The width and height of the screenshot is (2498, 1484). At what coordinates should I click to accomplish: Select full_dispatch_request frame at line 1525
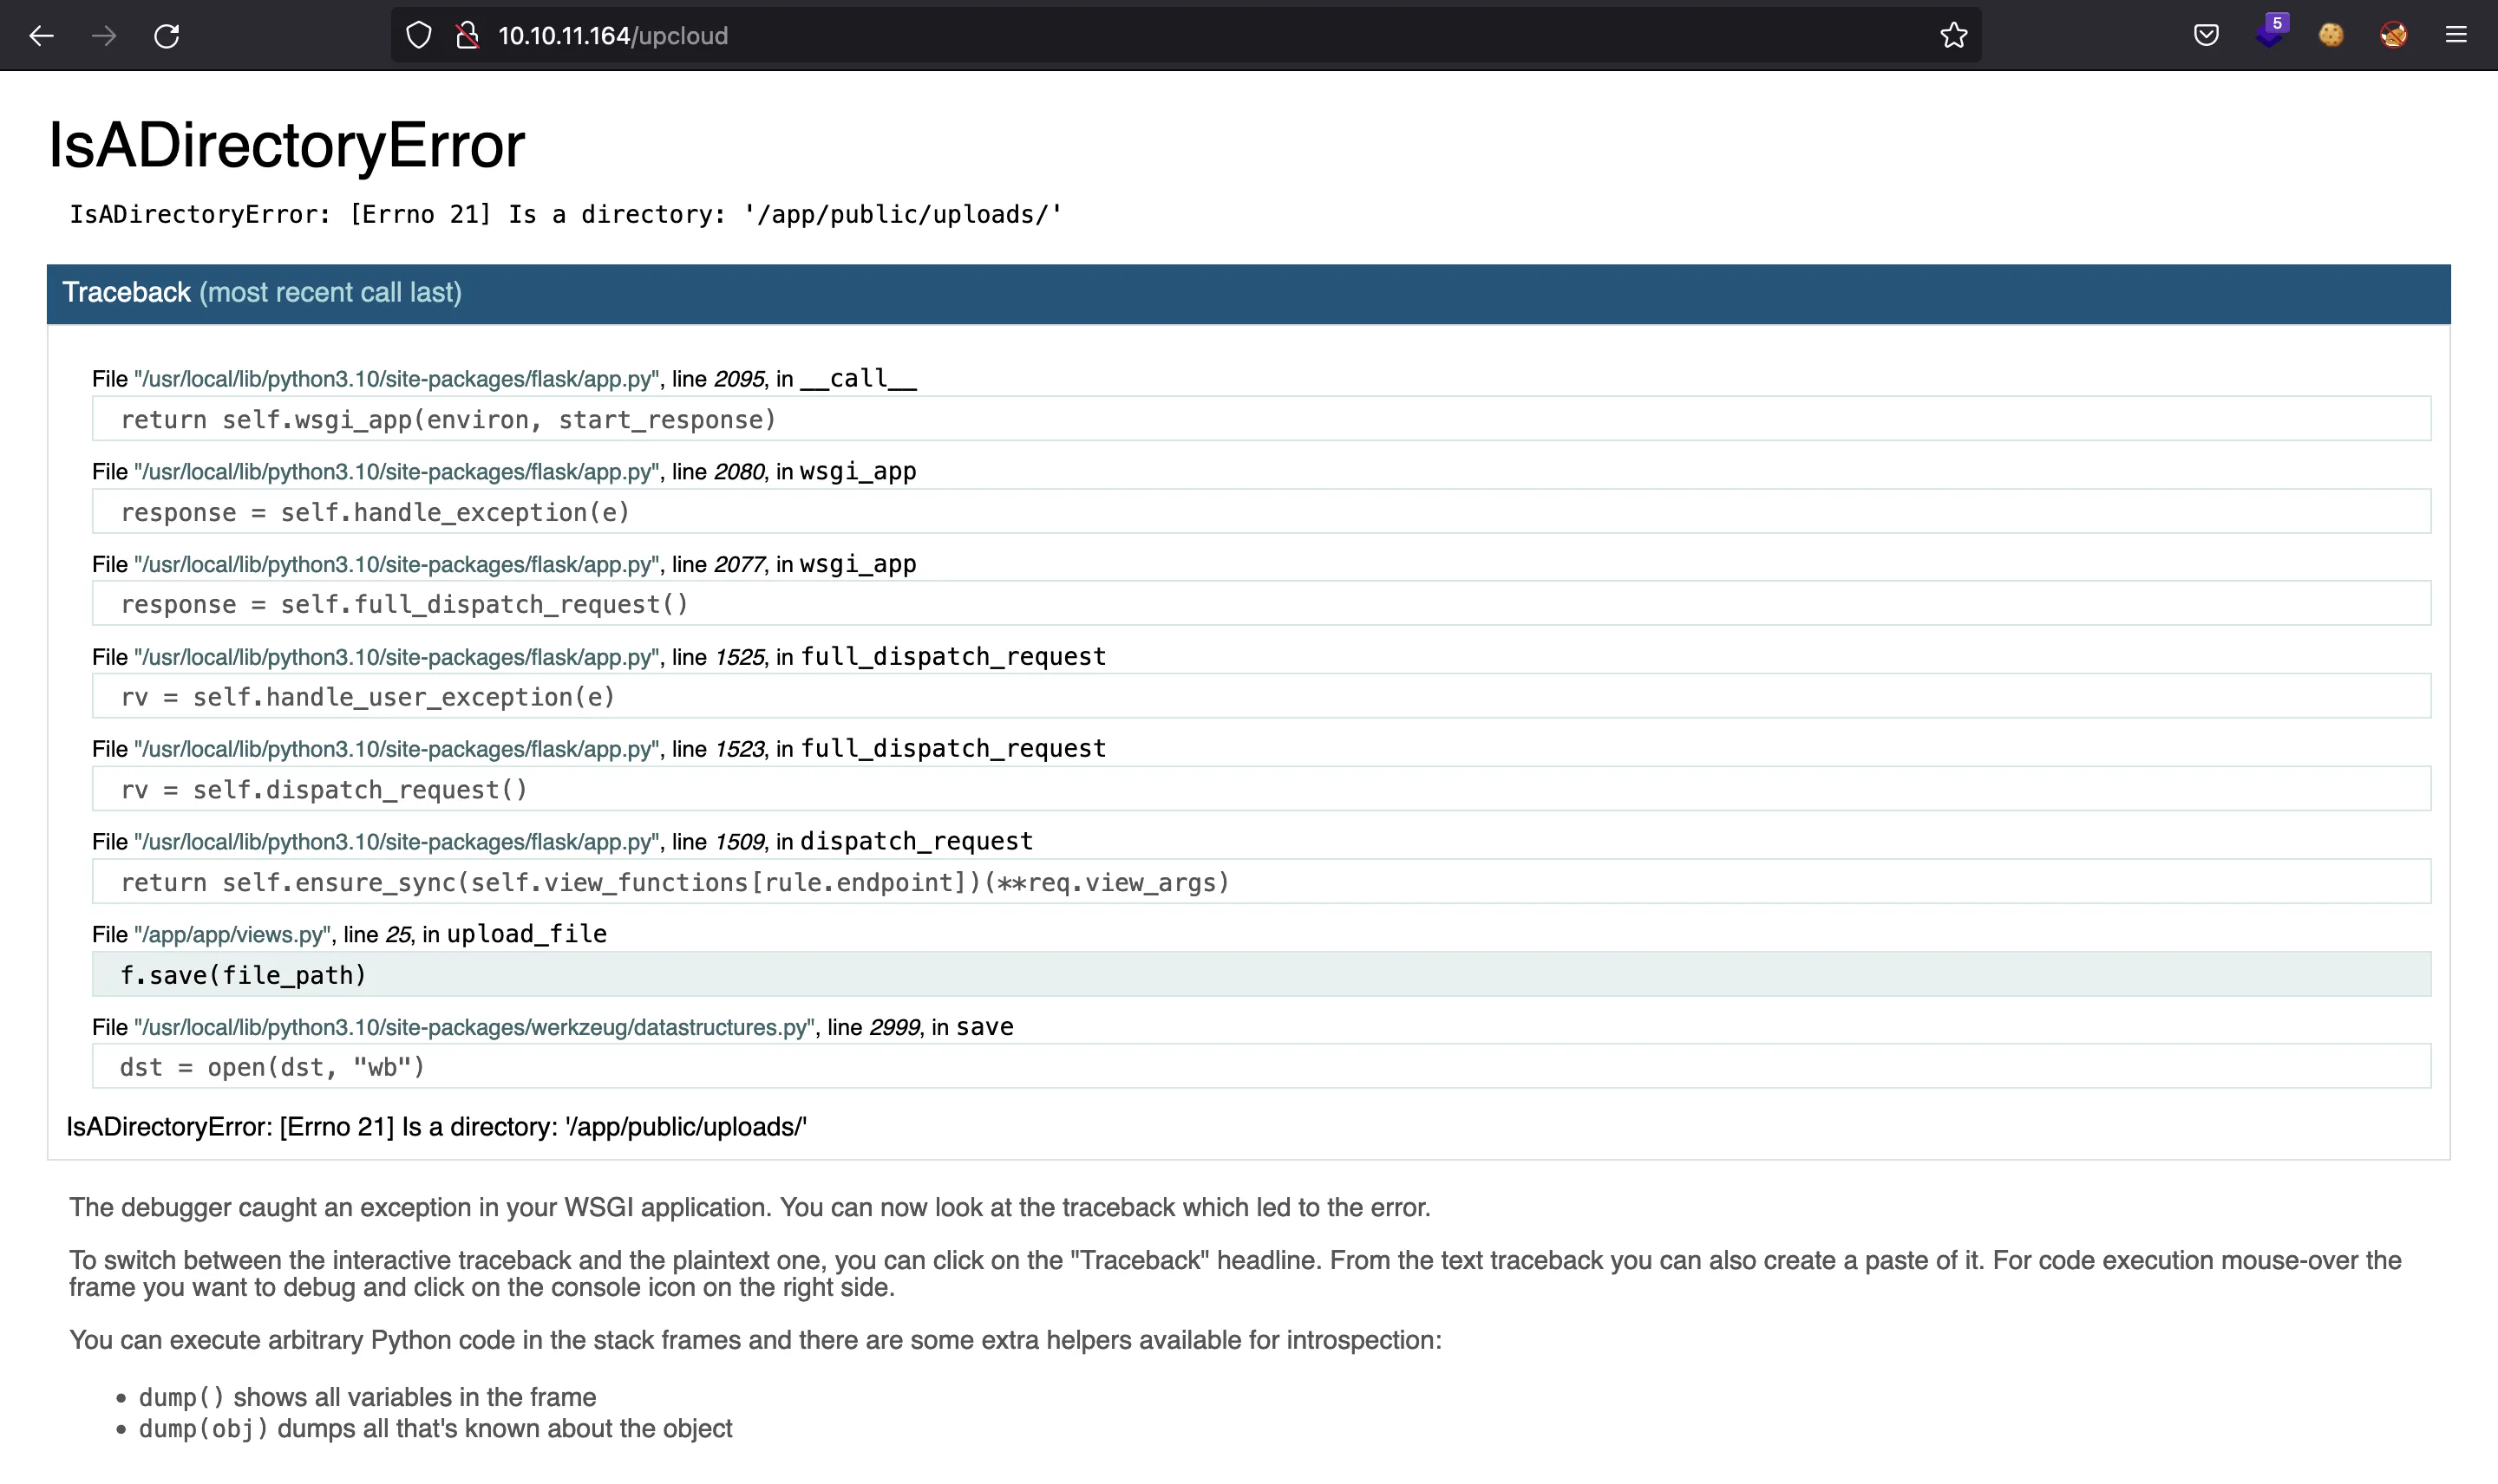[598, 657]
